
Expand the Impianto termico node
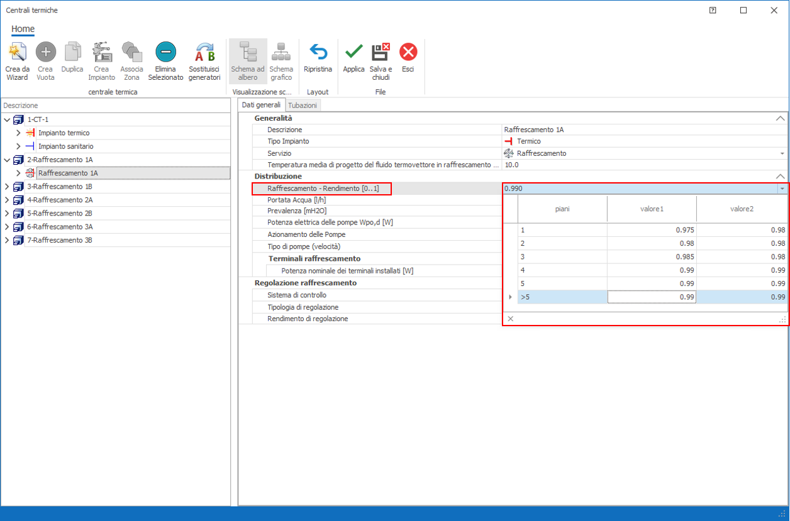18,133
